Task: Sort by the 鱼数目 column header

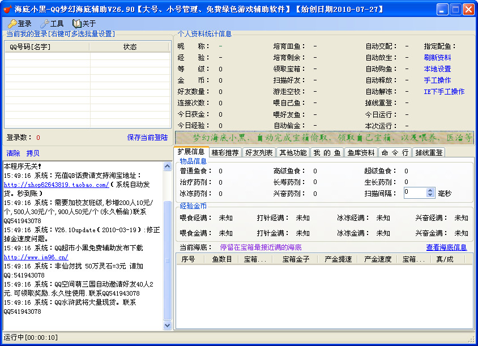Action: click(x=222, y=259)
